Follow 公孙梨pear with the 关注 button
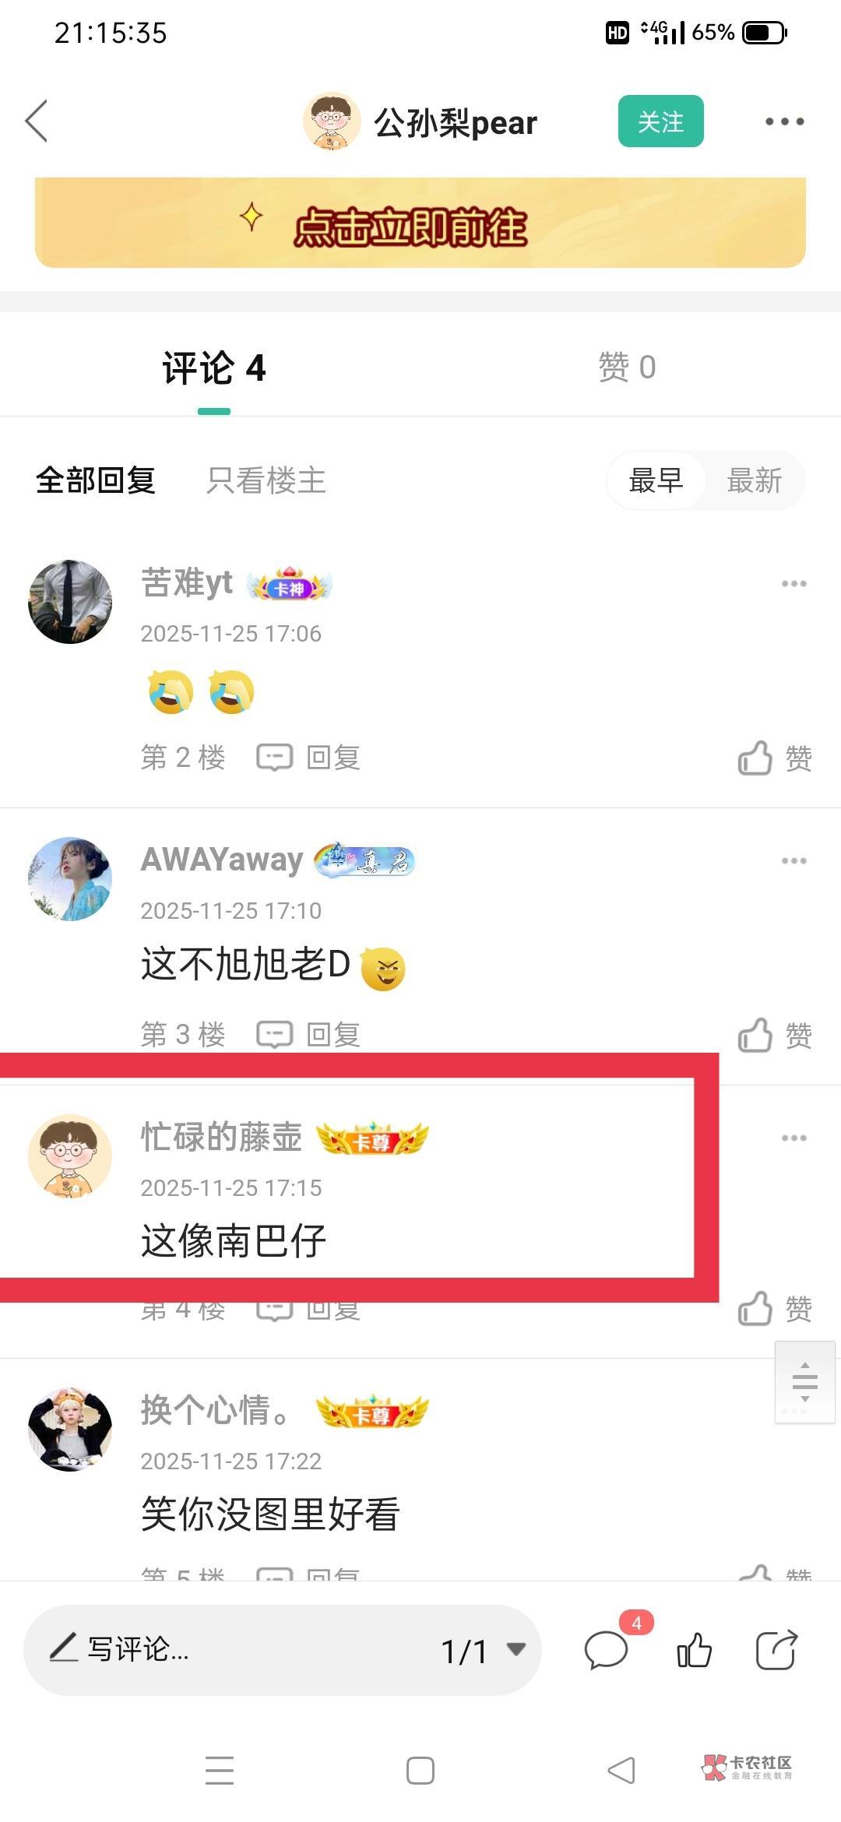 (x=661, y=121)
